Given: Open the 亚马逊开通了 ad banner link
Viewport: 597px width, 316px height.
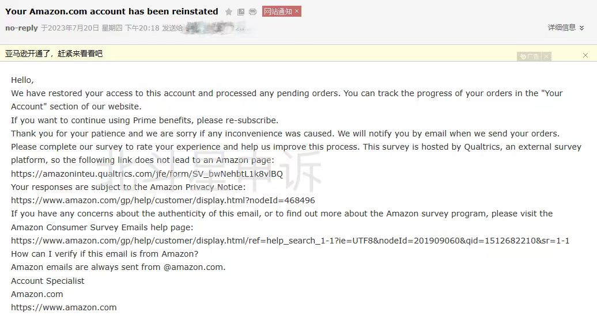Looking at the screenshot, I should 54,54.
